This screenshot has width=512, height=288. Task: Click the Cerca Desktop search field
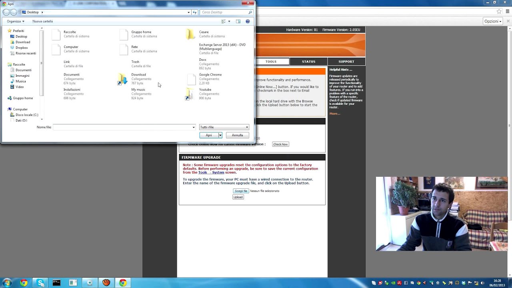click(224, 12)
